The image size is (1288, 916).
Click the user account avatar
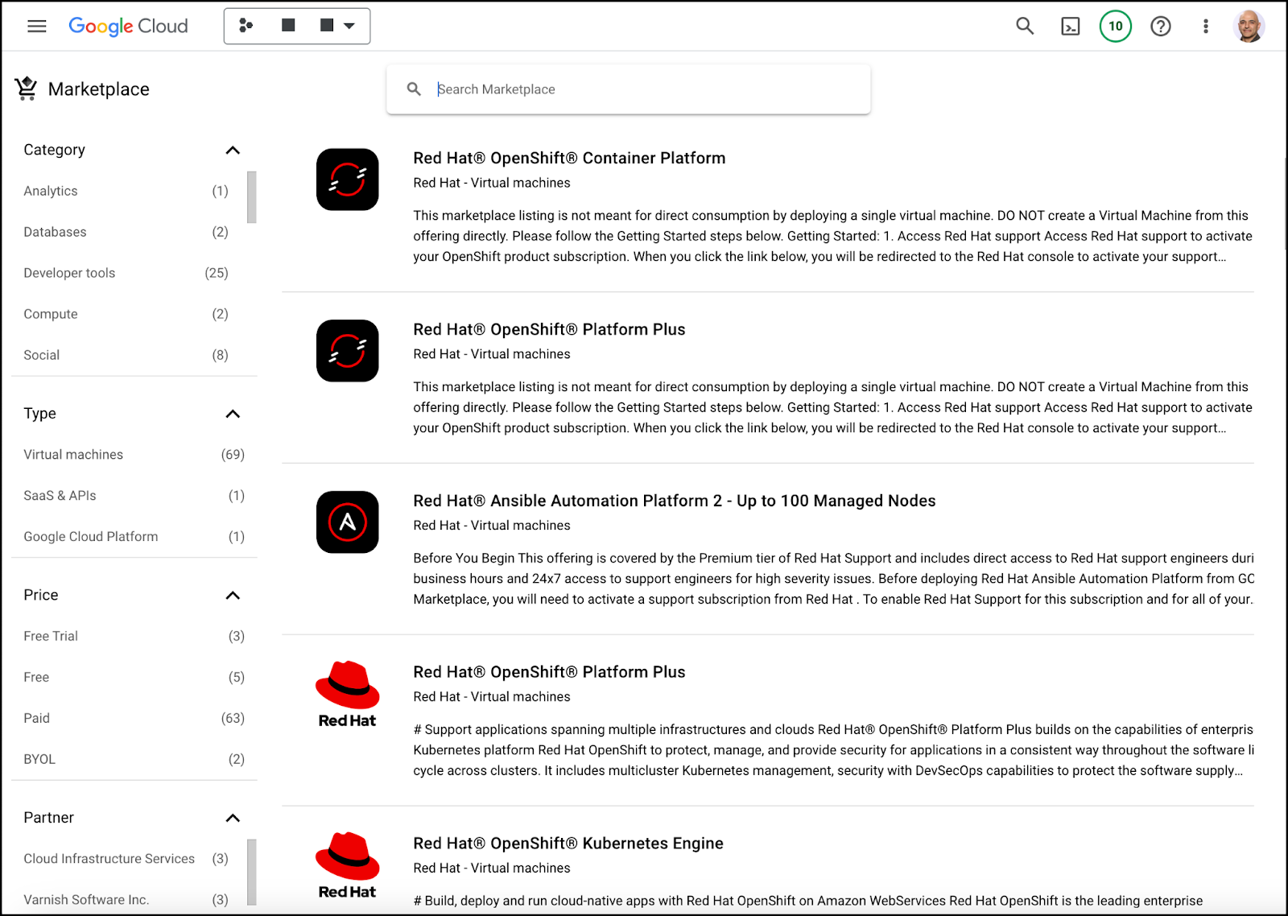[x=1249, y=27]
